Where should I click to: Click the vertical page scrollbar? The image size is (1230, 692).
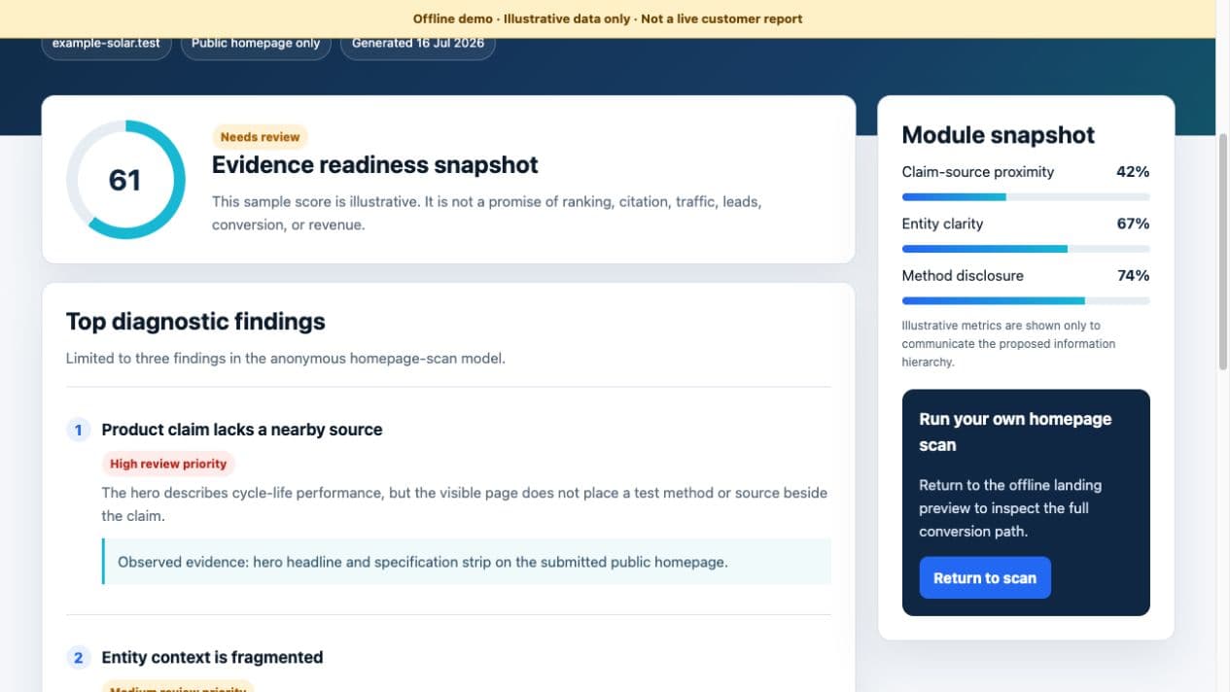(x=1223, y=251)
